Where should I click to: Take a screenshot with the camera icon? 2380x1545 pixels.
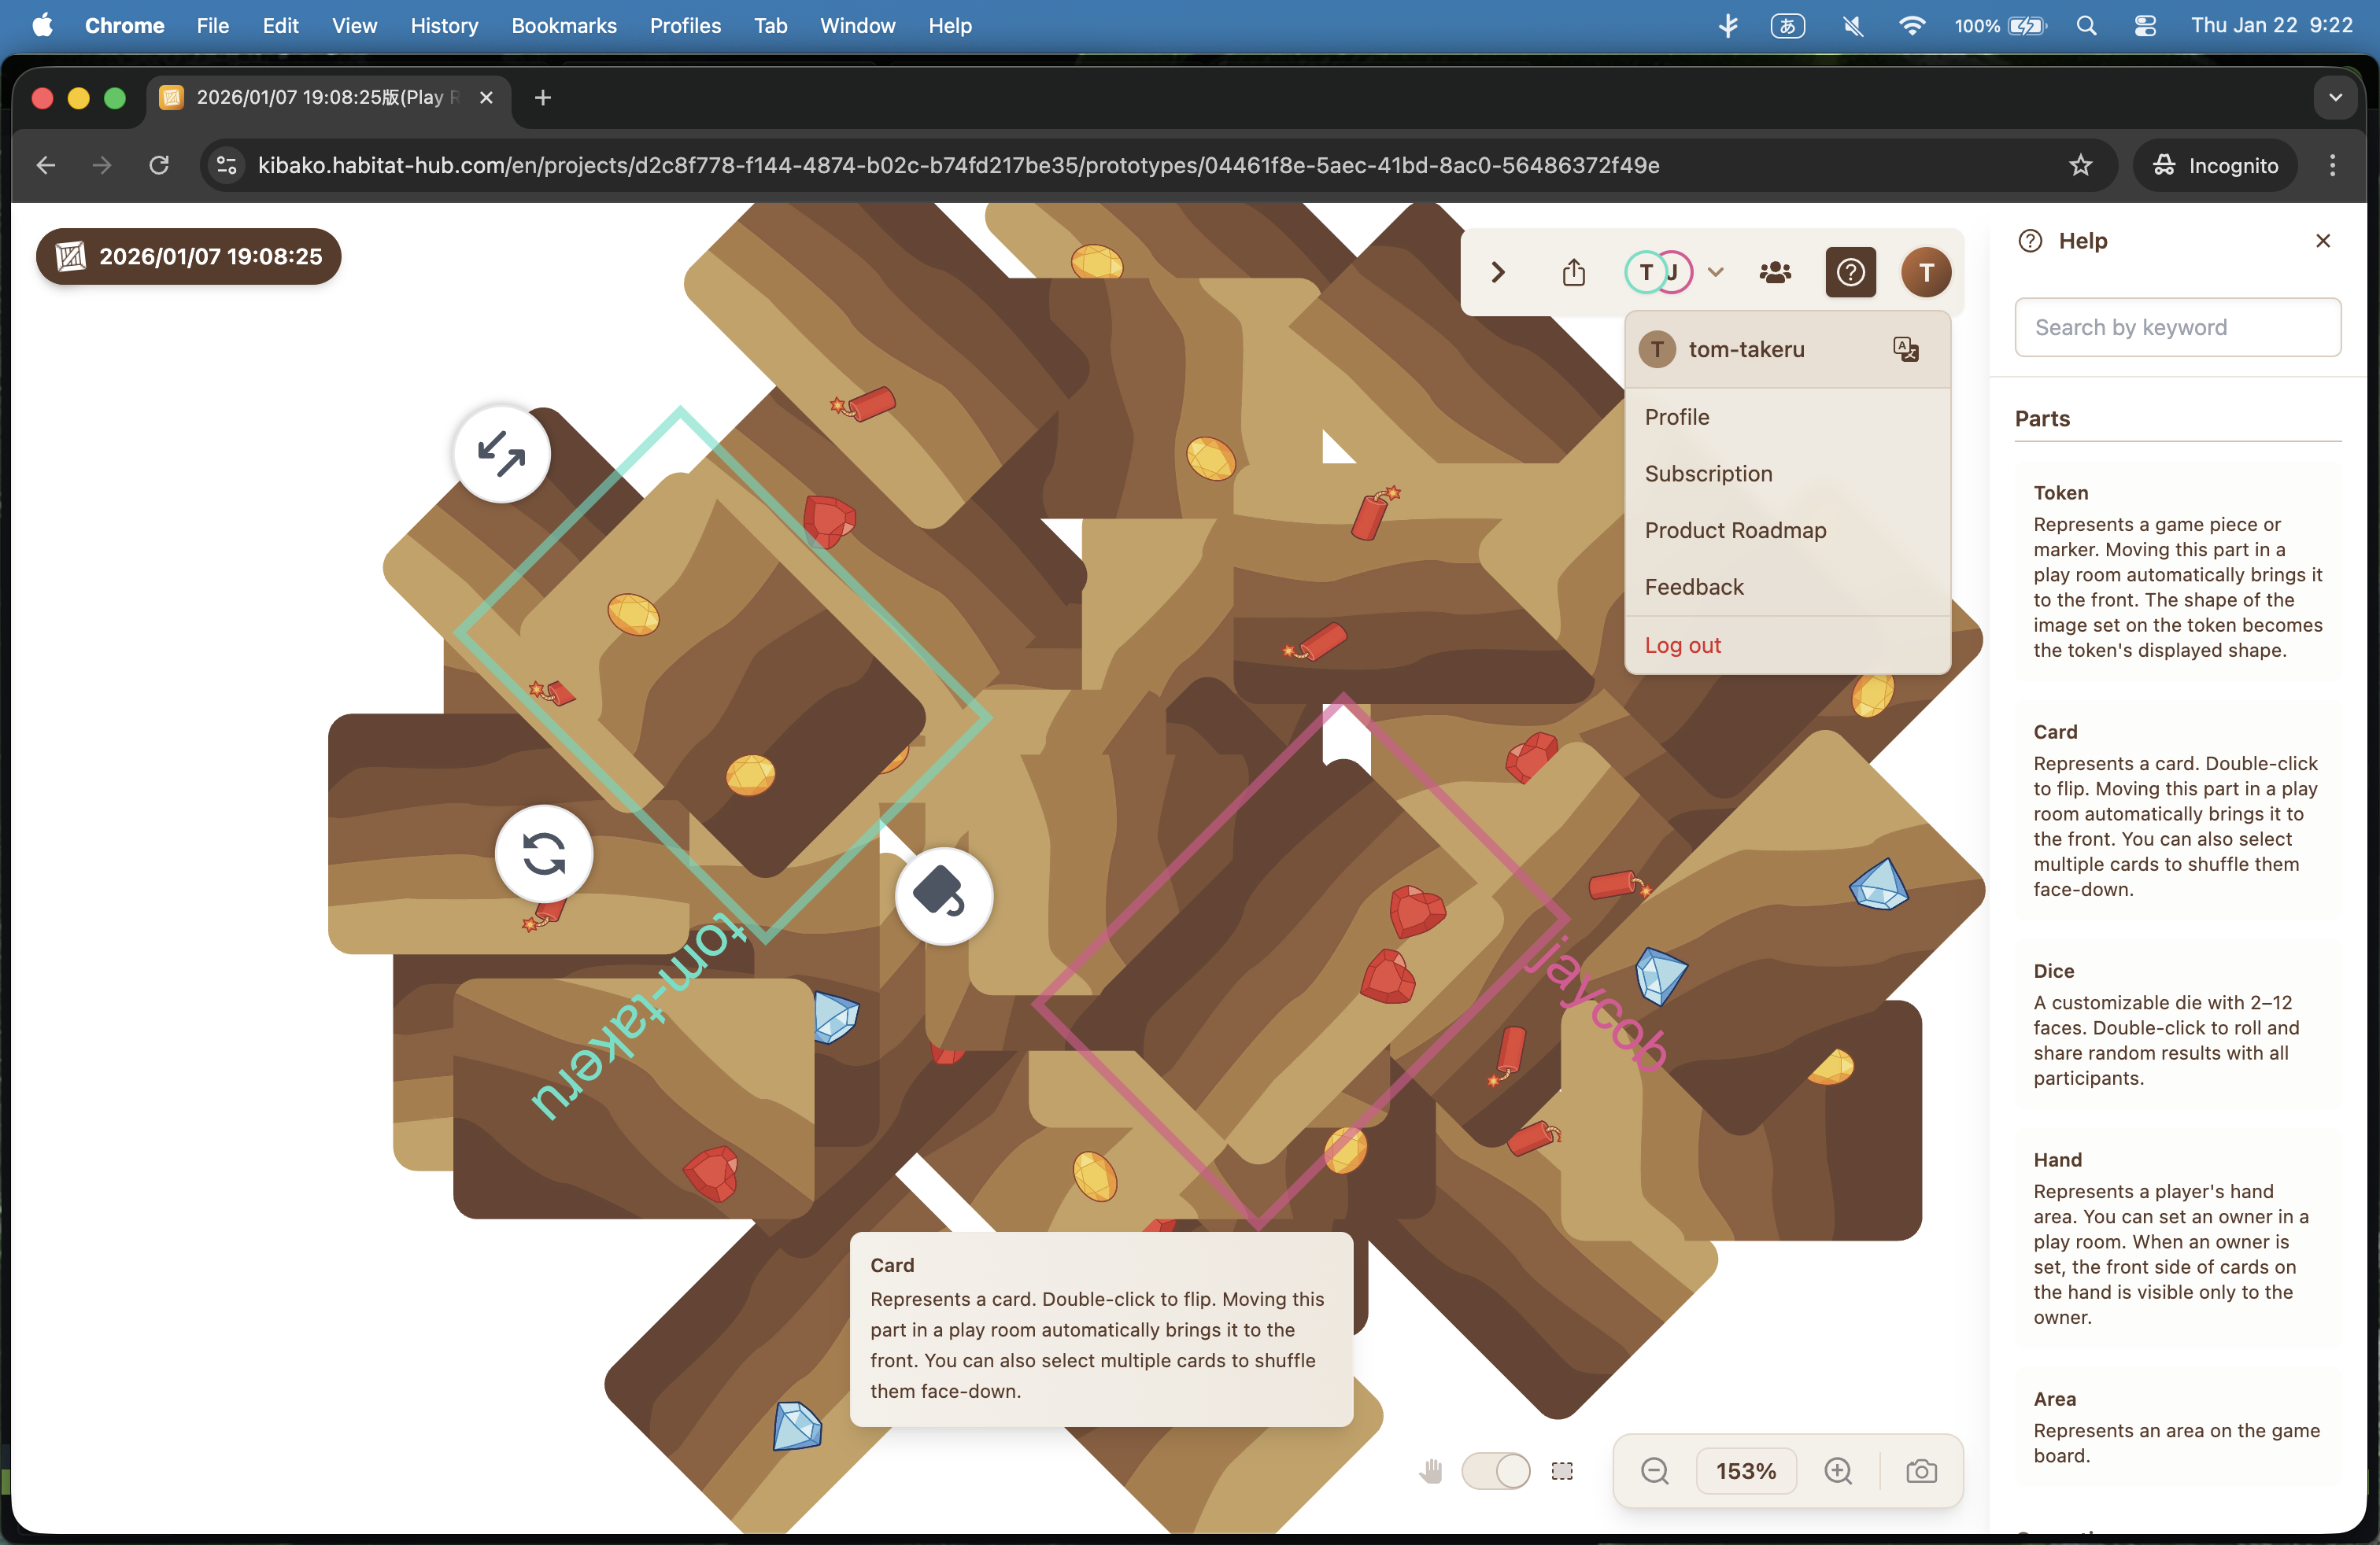(x=1921, y=1471)
